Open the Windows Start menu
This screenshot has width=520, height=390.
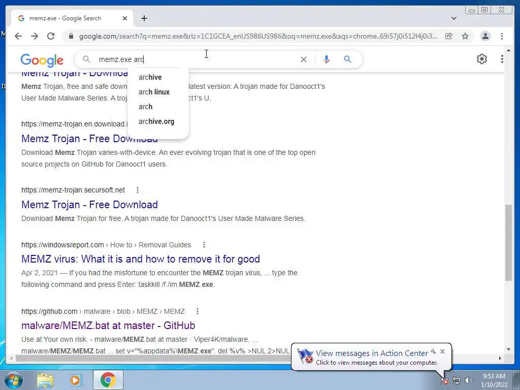14,380
